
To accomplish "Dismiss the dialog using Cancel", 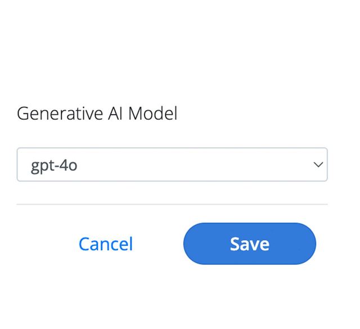I will [106, 244].
